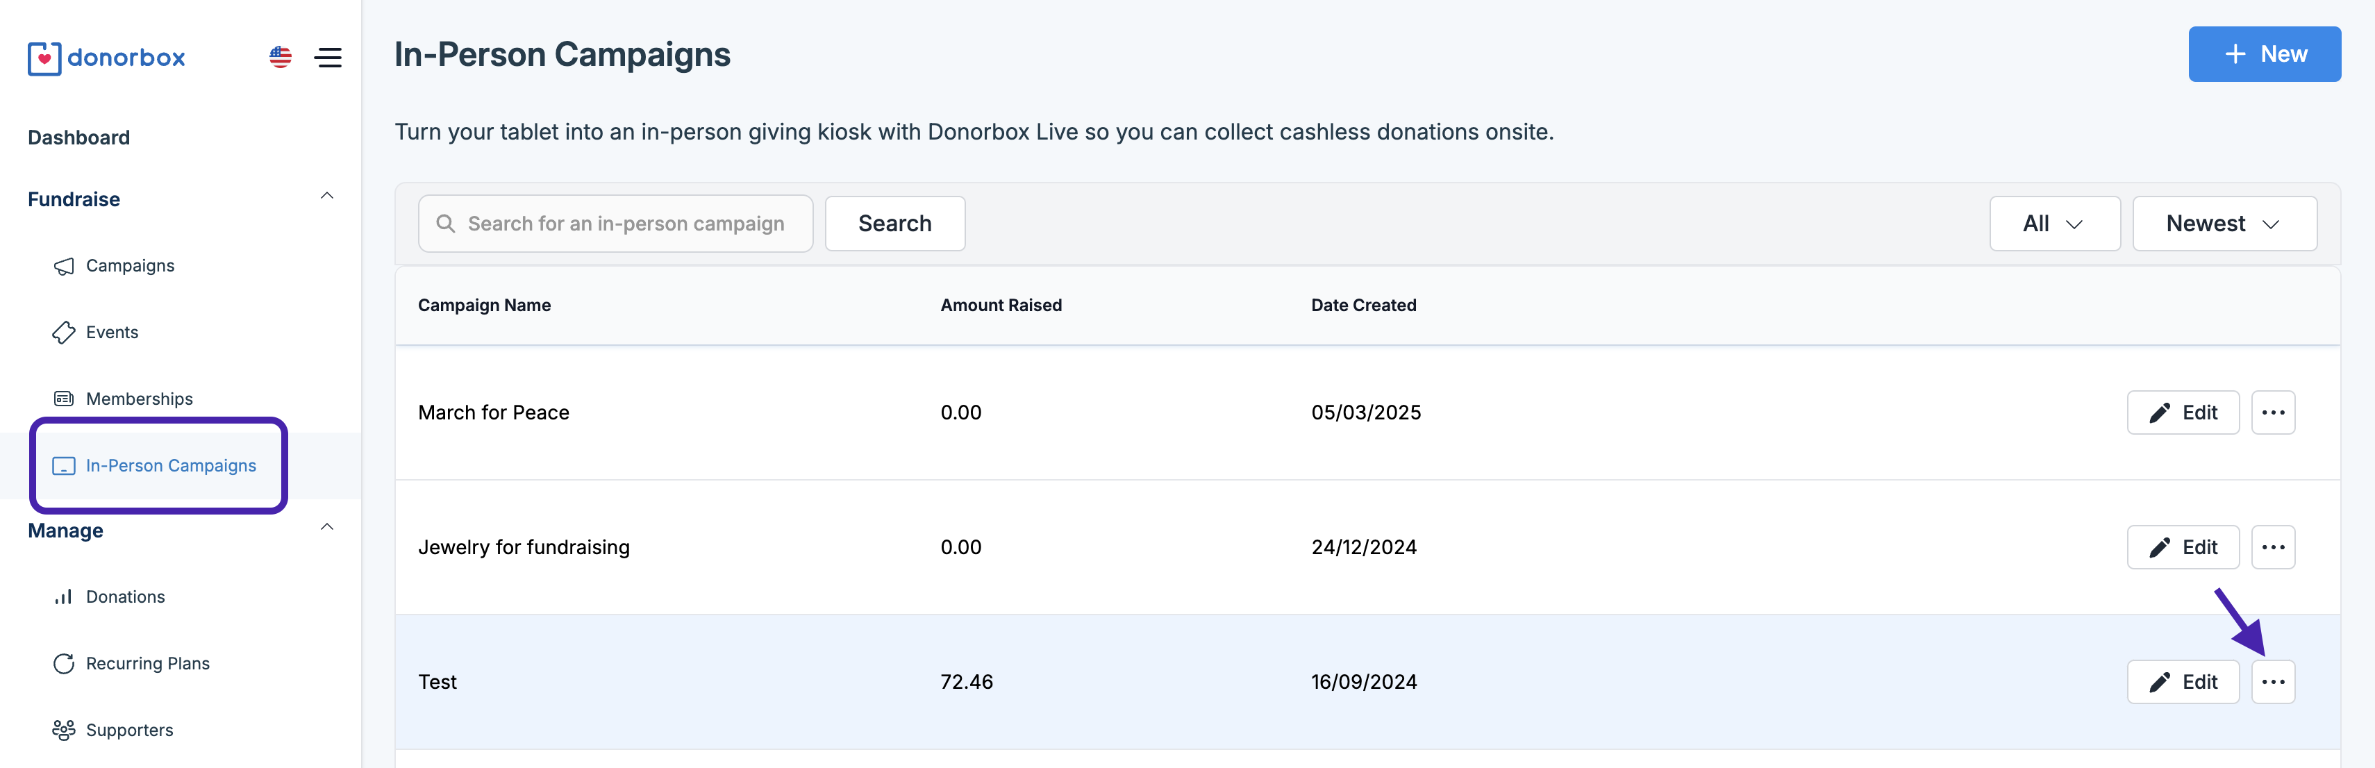Click the Donorbox logo
This screenshot has height=768, width=2375.
(106, 58)
